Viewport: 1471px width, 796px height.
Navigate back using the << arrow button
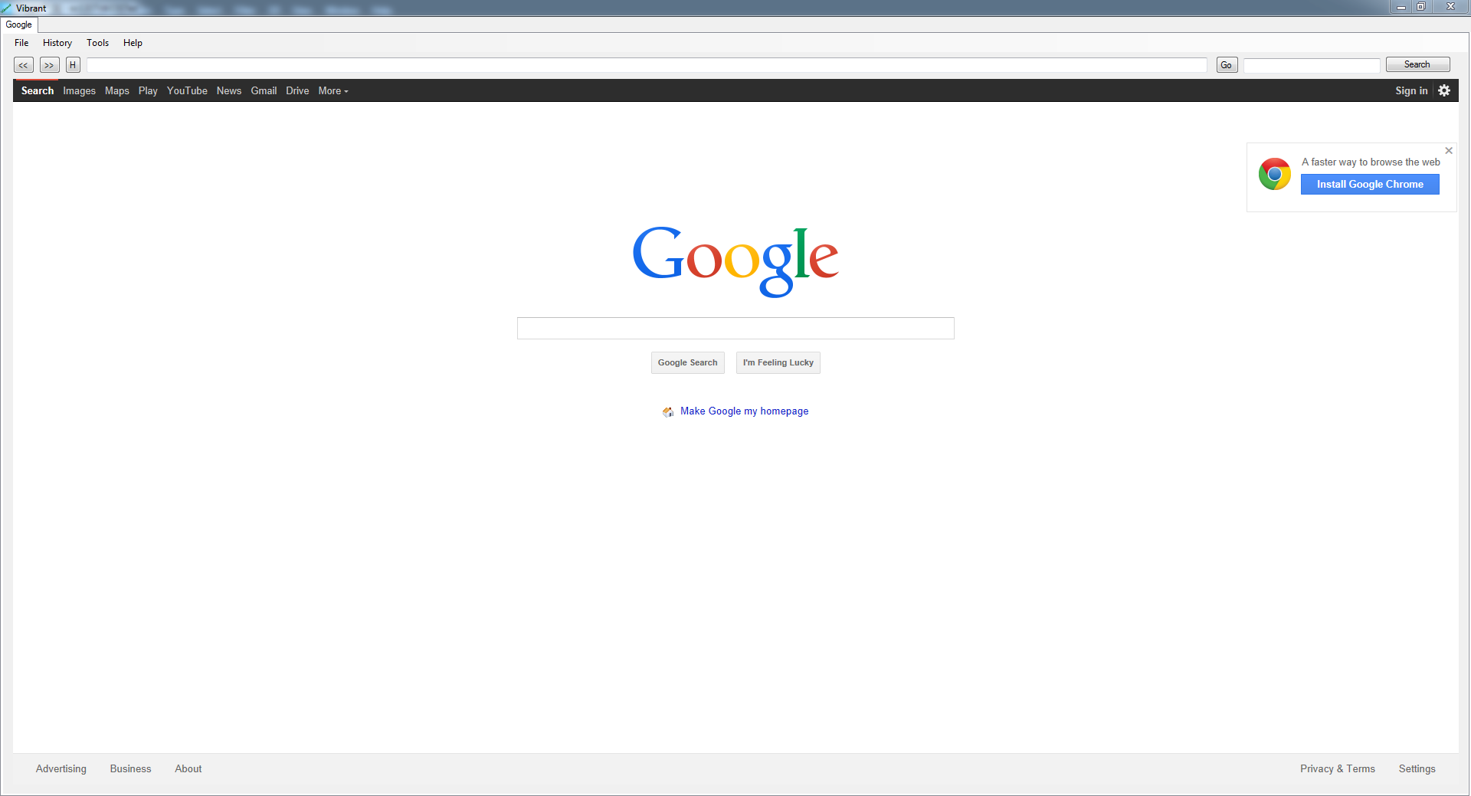[x=23, y=65]
